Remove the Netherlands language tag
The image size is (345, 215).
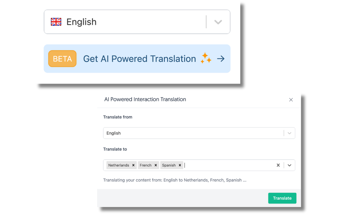click(133, 165)
